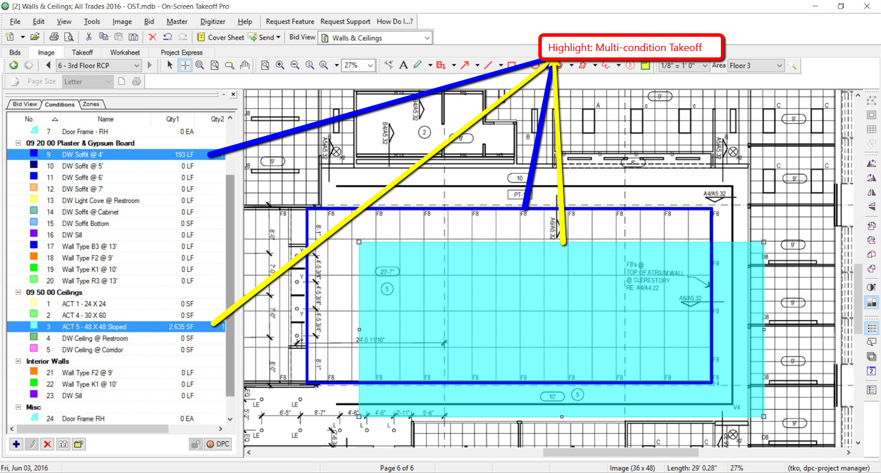Click the Open bid folder icon
881x473 pixels.
pos(34,37)
